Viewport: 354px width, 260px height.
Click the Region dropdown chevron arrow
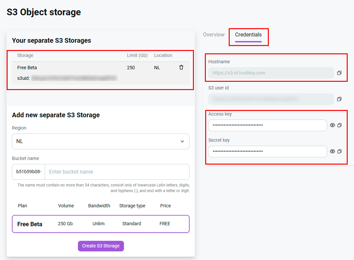click(x=182, y=141)
